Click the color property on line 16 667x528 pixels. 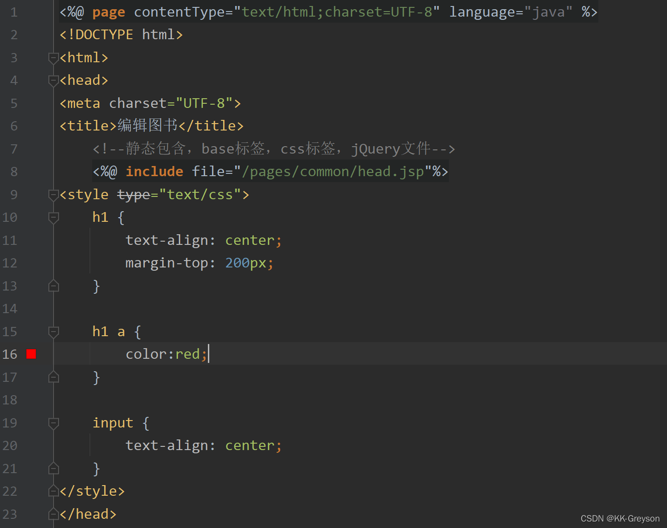tap(146, 354)
